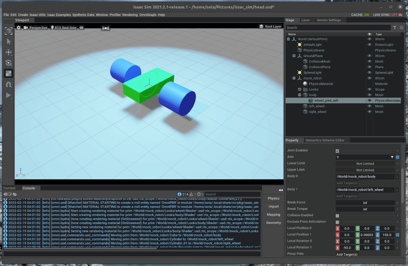The image size is (408, 266).
Task: Click Add Target(s) under Body 0
Action: pos(347,183)
